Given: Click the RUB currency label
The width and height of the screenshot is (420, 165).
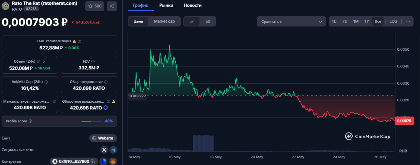Looking at the screenshot, I should [x=403, y=151].
